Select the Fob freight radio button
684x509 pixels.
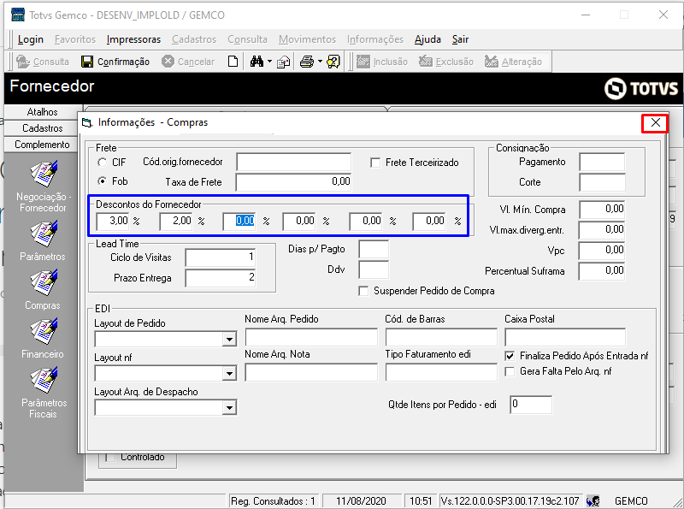coord(102,181)
